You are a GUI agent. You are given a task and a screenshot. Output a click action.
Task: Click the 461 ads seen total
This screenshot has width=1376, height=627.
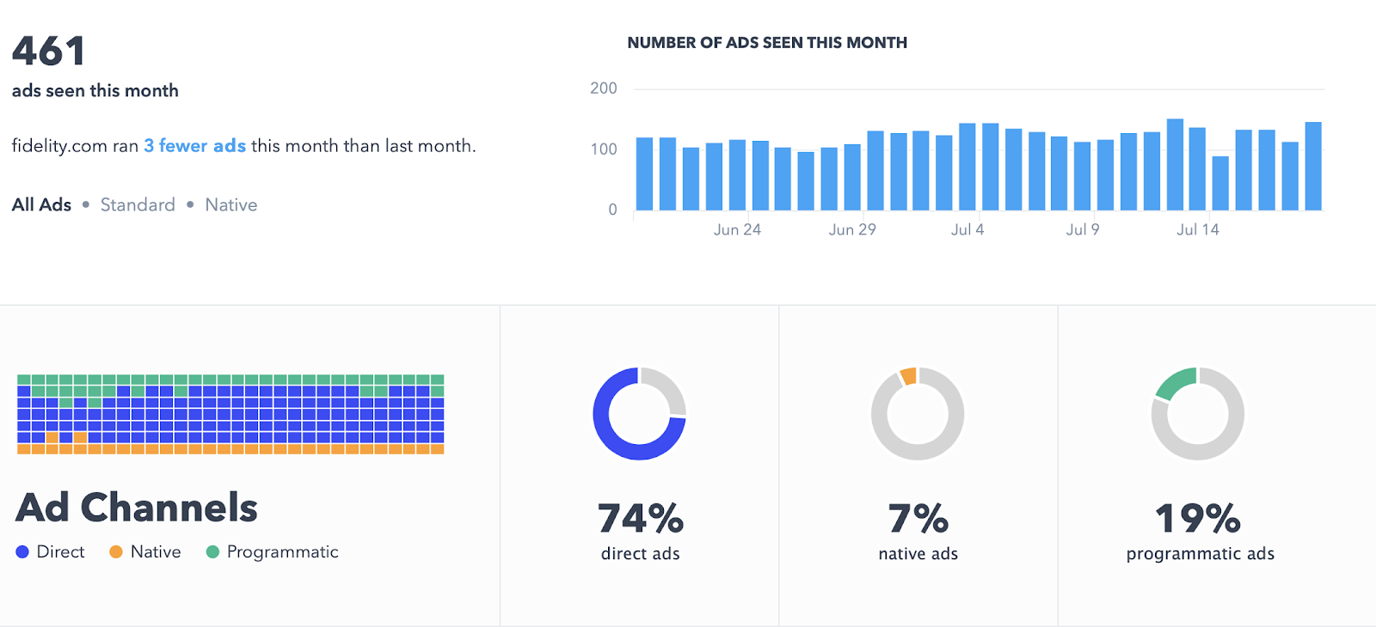[49, 51]
